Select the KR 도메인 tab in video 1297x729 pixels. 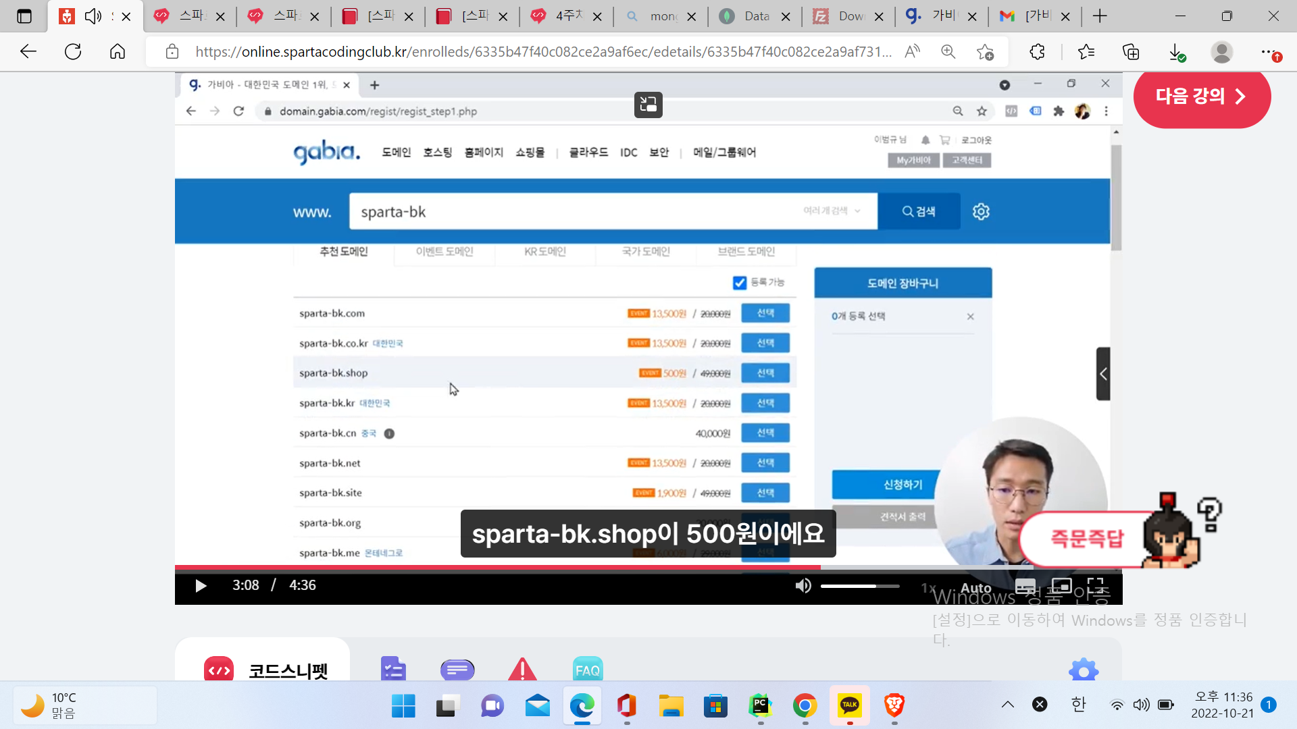tap(545, 252)
